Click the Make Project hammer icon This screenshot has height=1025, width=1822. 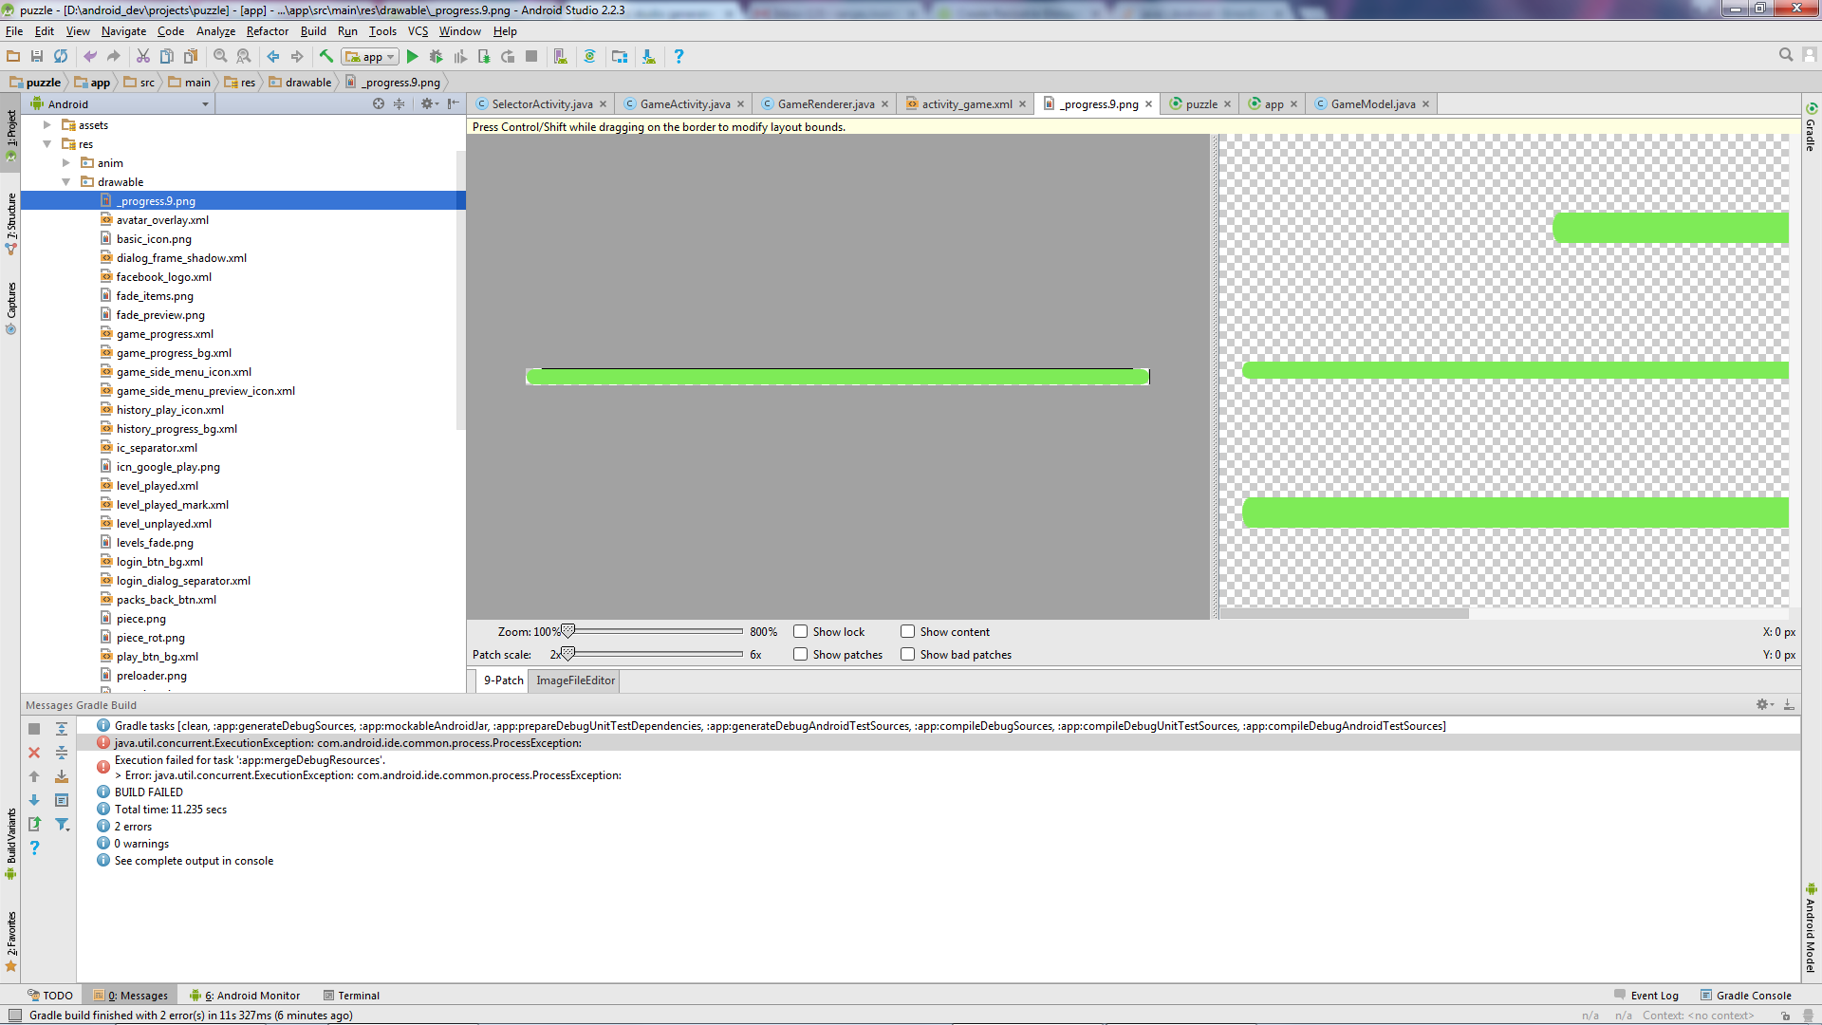(x=326, y=57)
